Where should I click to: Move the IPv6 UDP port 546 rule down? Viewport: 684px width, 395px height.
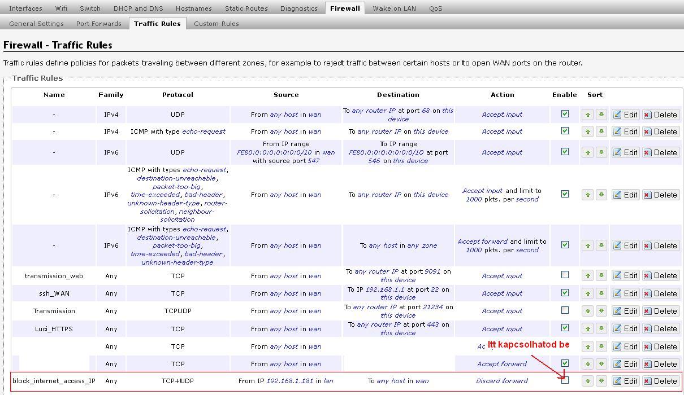[601, 152]
